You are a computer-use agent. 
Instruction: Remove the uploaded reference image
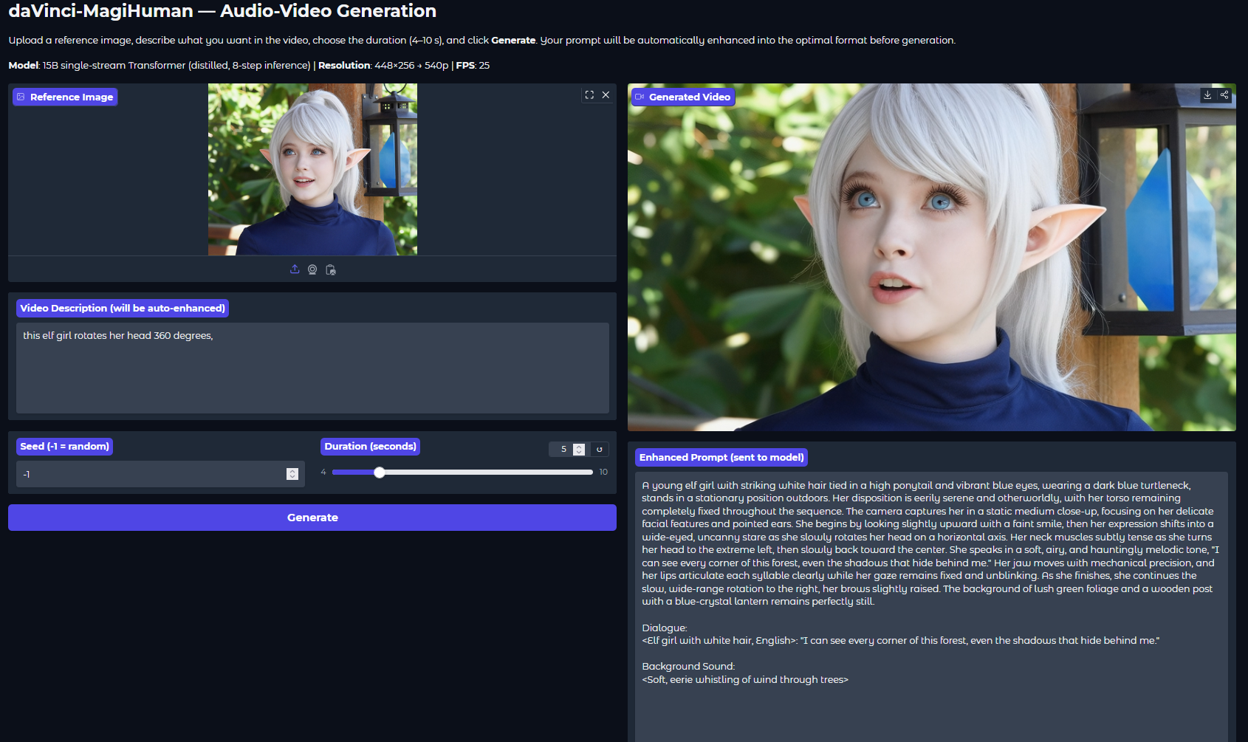coord(606,95)
